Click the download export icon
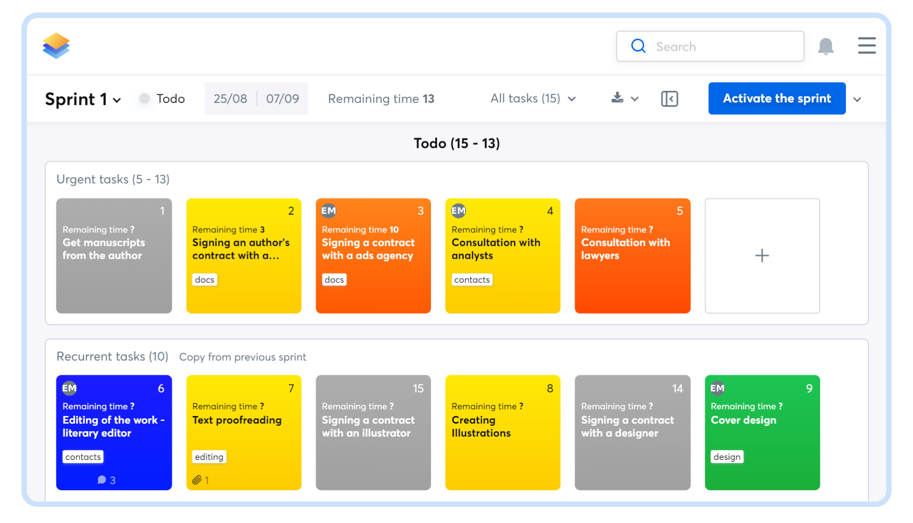This screenshot has width=913, height=523. (x=618, y=98)
